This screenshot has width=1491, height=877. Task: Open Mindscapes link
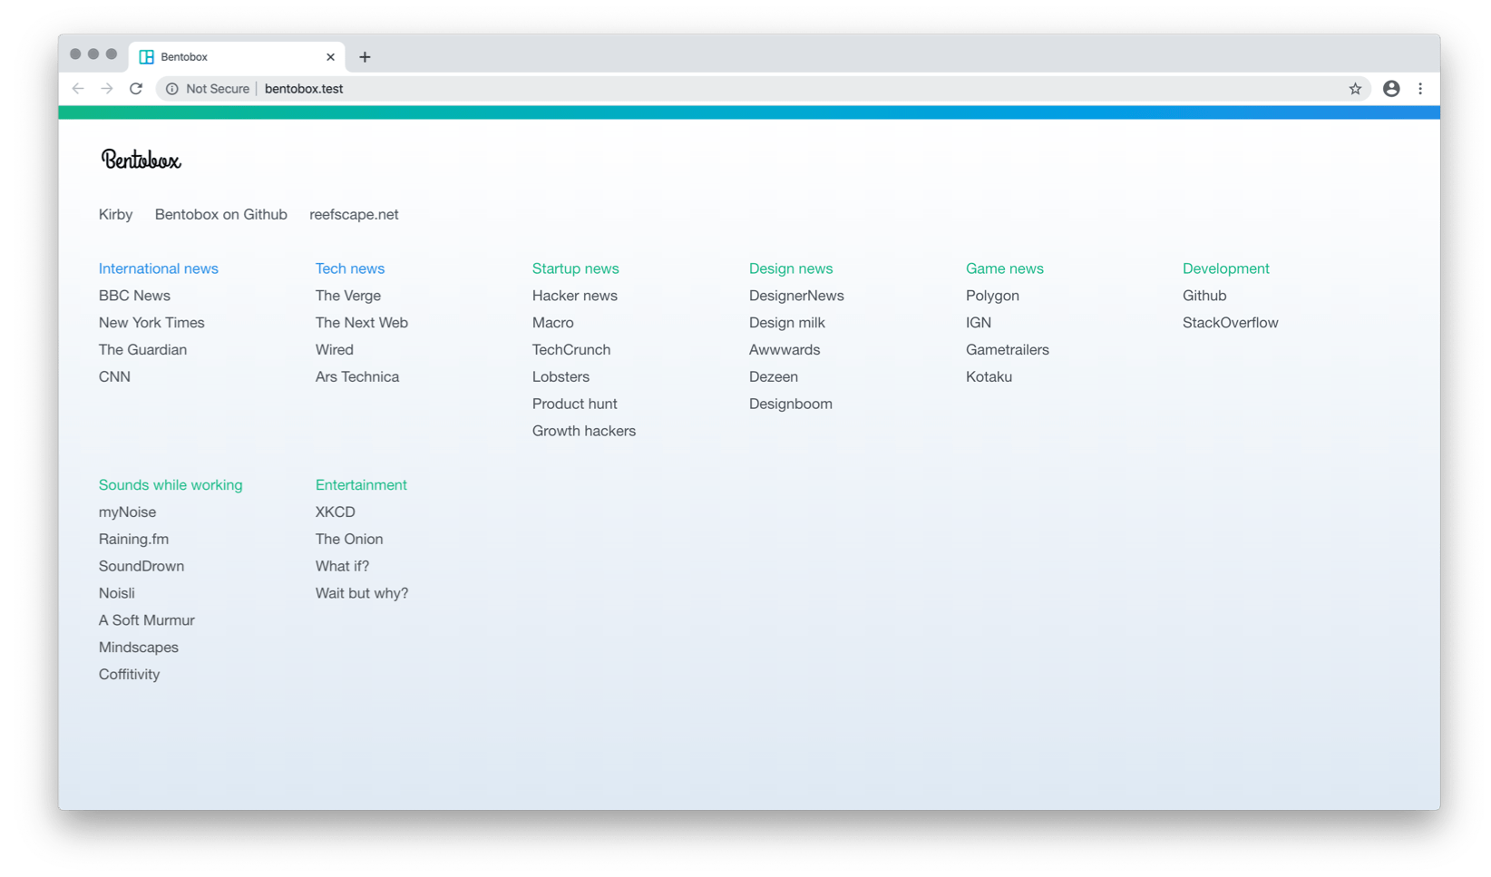tap(139, 648)
